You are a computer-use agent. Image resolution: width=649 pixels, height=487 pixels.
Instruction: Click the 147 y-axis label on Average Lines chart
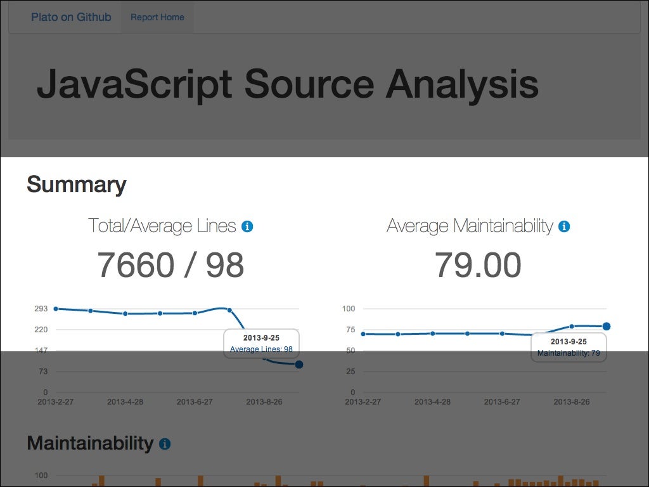[41, 351]
